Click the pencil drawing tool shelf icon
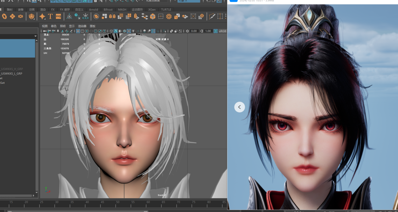 point(212,16)
